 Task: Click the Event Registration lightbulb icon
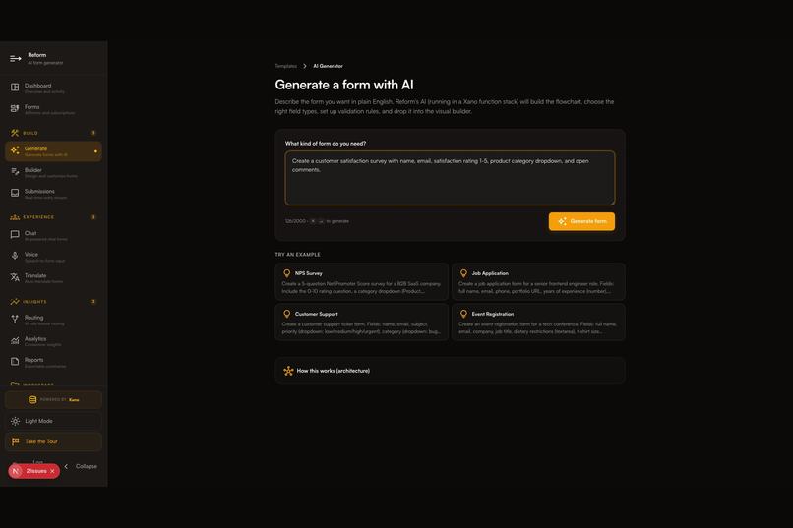463,314
